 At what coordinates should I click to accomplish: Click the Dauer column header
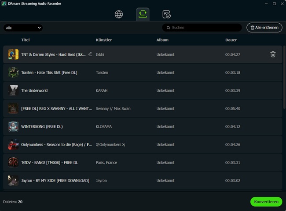click(231, 40)
